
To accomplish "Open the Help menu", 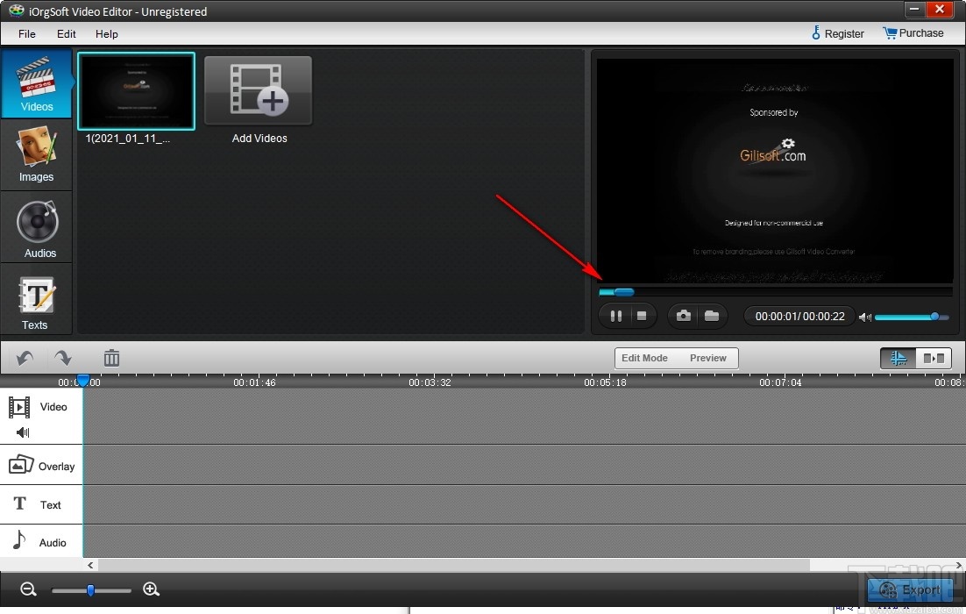I will [x=106, y=33].
